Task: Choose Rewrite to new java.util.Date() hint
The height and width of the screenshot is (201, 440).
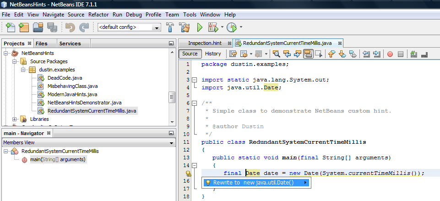Action: pos(256,183)
